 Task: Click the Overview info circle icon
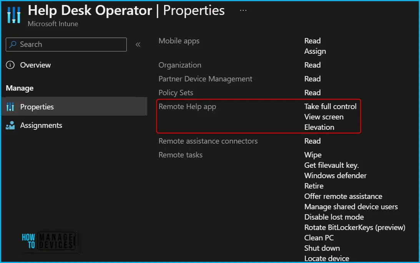10,65
